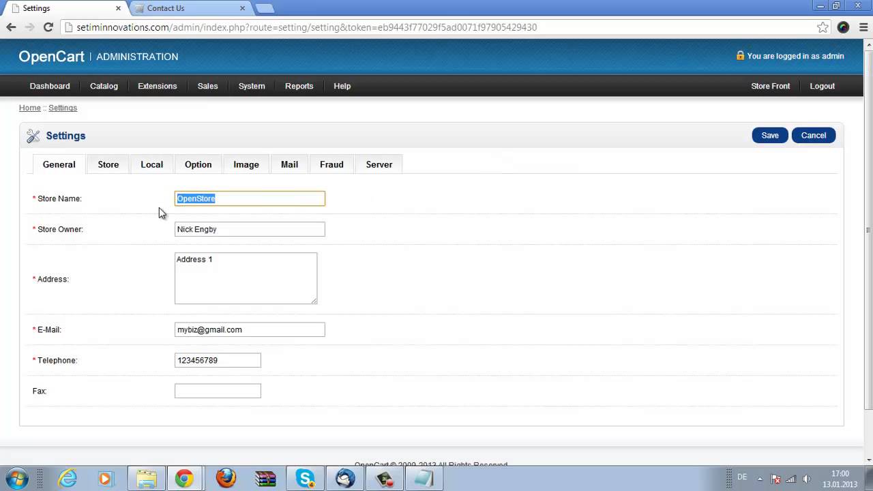This screenshot has width=873, height=491.
Task: Click the action center flag tray icon
Action: 775,479
